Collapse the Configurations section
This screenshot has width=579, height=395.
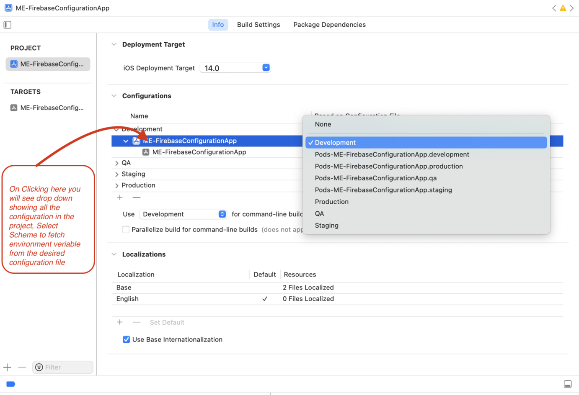click(114, 96)
